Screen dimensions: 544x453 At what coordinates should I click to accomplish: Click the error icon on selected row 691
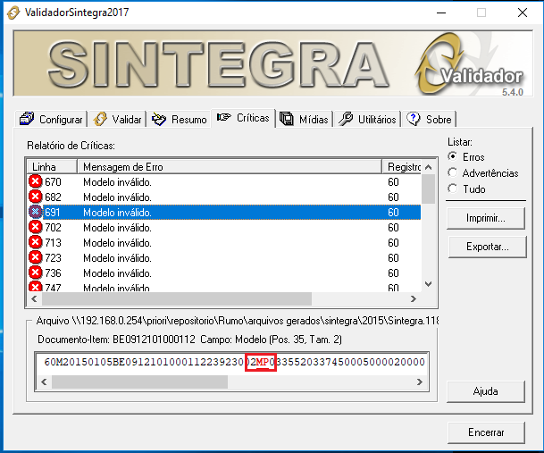[35, 212]
